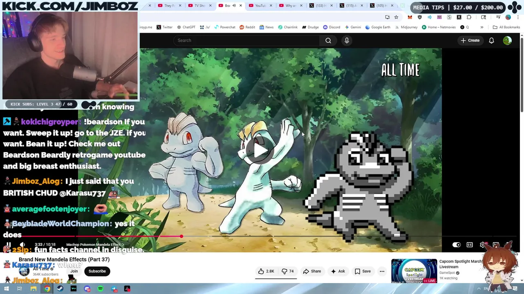Open the Google Earth bookmark

point(377,27)
